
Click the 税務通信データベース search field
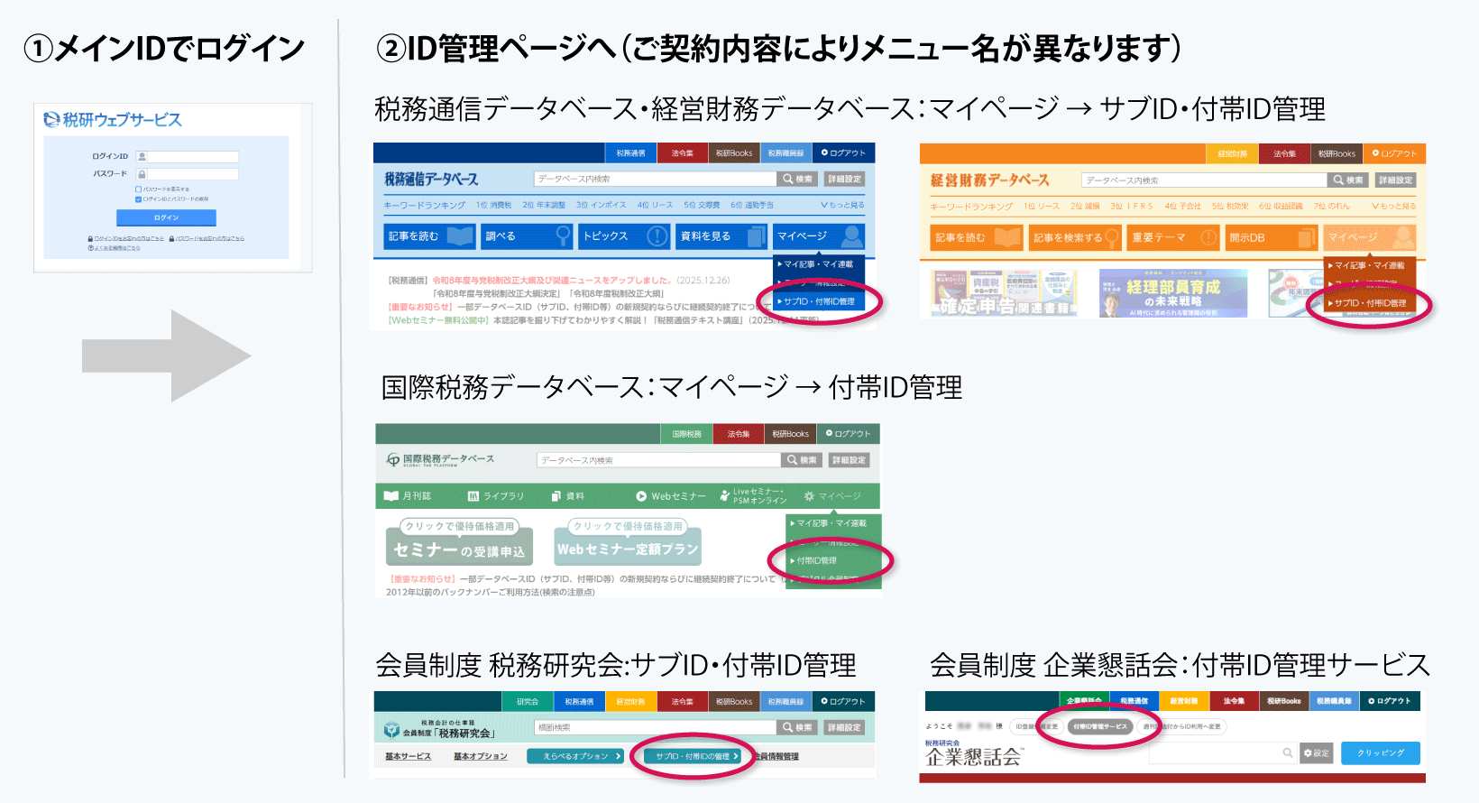655,179
